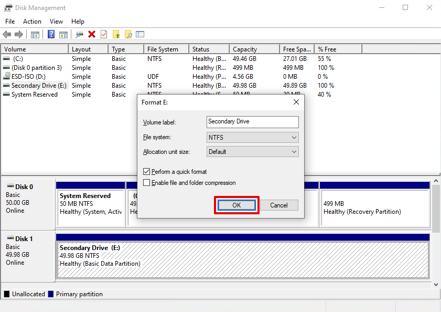
Task: Click the Volume label text field
Action: pyautogui.click(x=253, y=122)
